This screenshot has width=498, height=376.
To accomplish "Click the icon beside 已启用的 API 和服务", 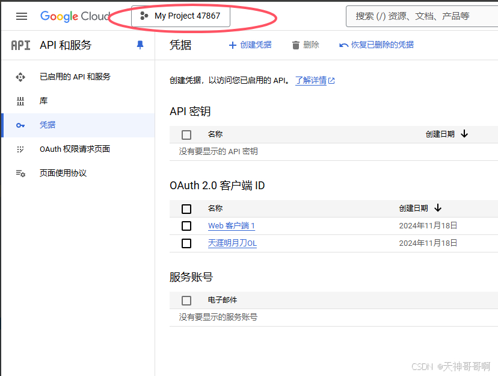I will click(20, 77).
